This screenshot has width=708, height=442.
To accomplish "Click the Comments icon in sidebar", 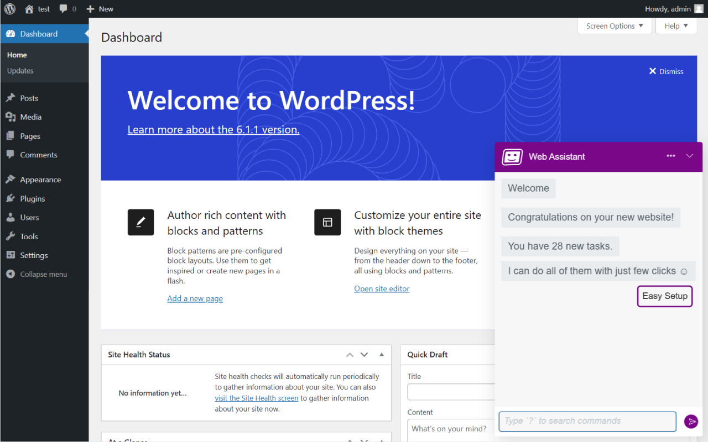I will click(x=11, y=155).
